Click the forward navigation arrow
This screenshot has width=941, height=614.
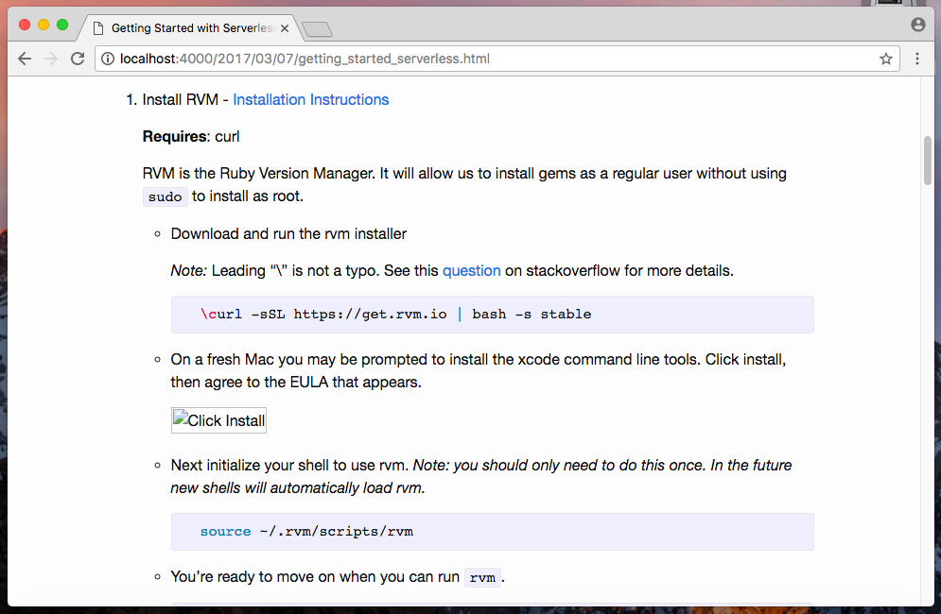[x=51, y=59]
